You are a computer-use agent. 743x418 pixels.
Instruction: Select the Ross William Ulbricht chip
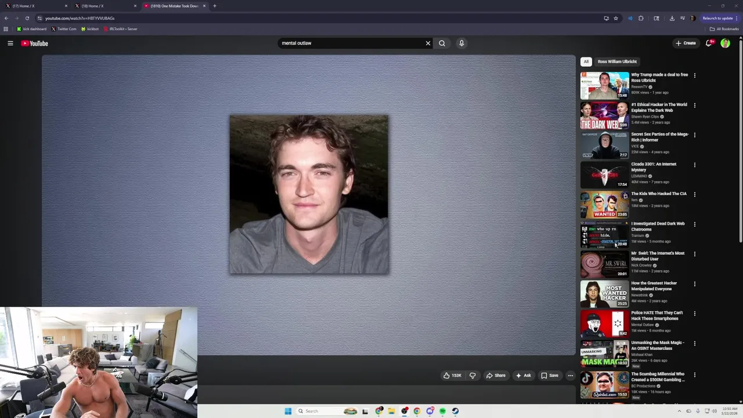[x=617, y=62]
